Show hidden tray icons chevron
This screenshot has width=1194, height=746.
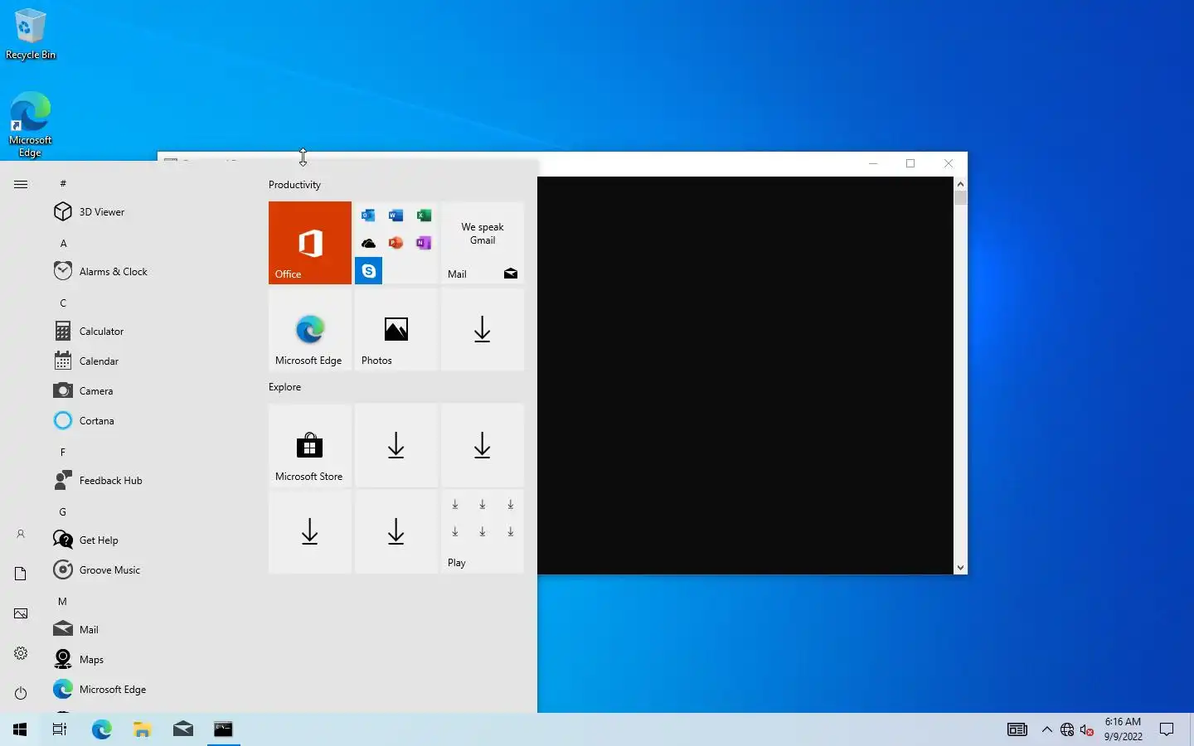[1046, 729]
